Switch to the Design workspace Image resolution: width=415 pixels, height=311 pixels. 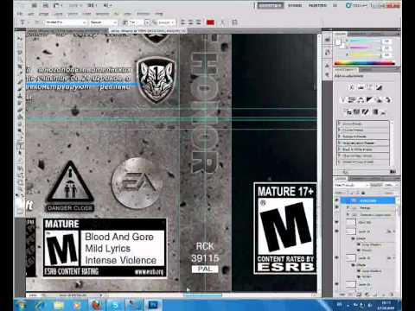point(295,5)
